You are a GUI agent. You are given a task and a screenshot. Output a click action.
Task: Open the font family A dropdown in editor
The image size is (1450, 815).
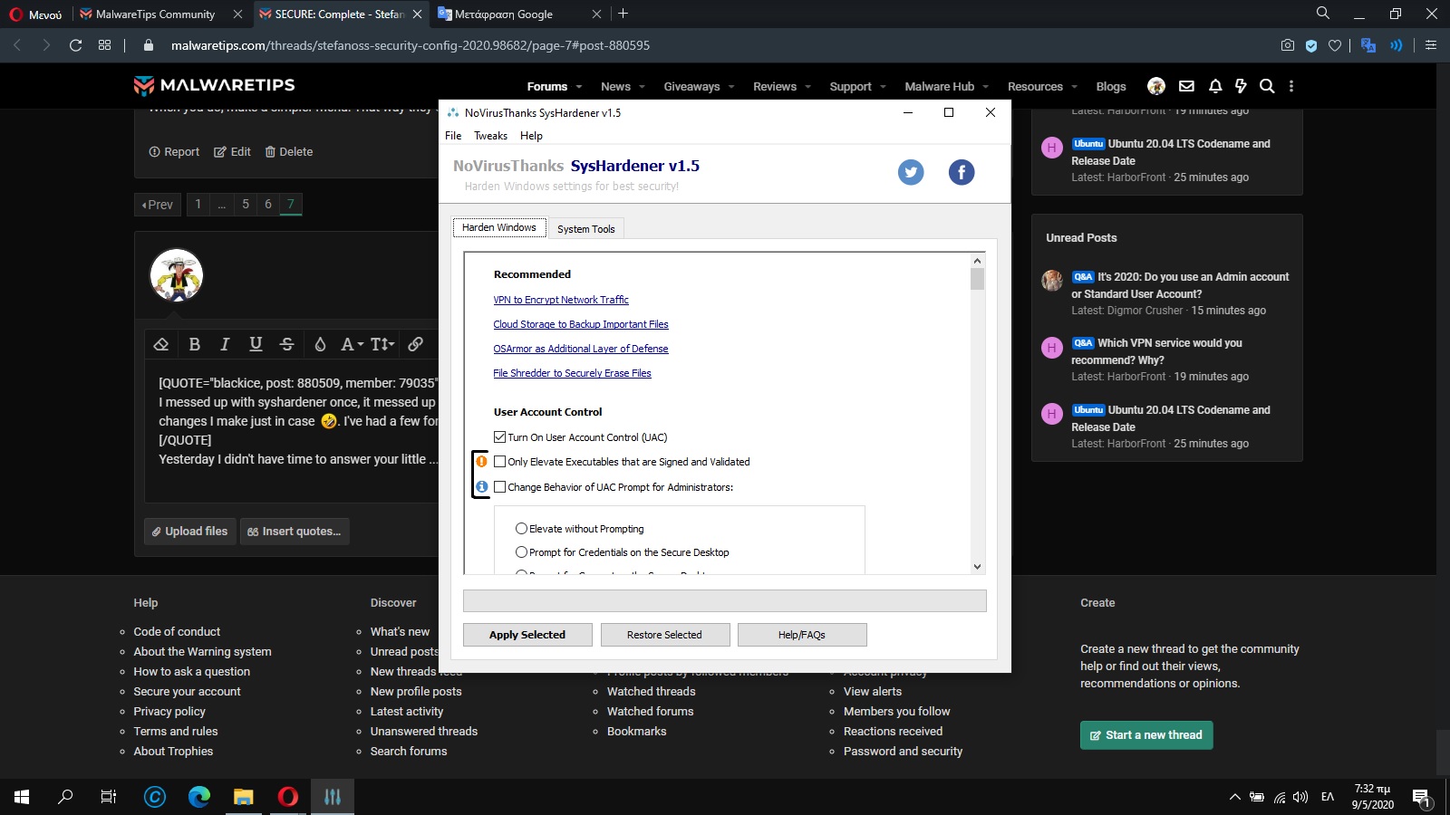(x=352, y=344)
